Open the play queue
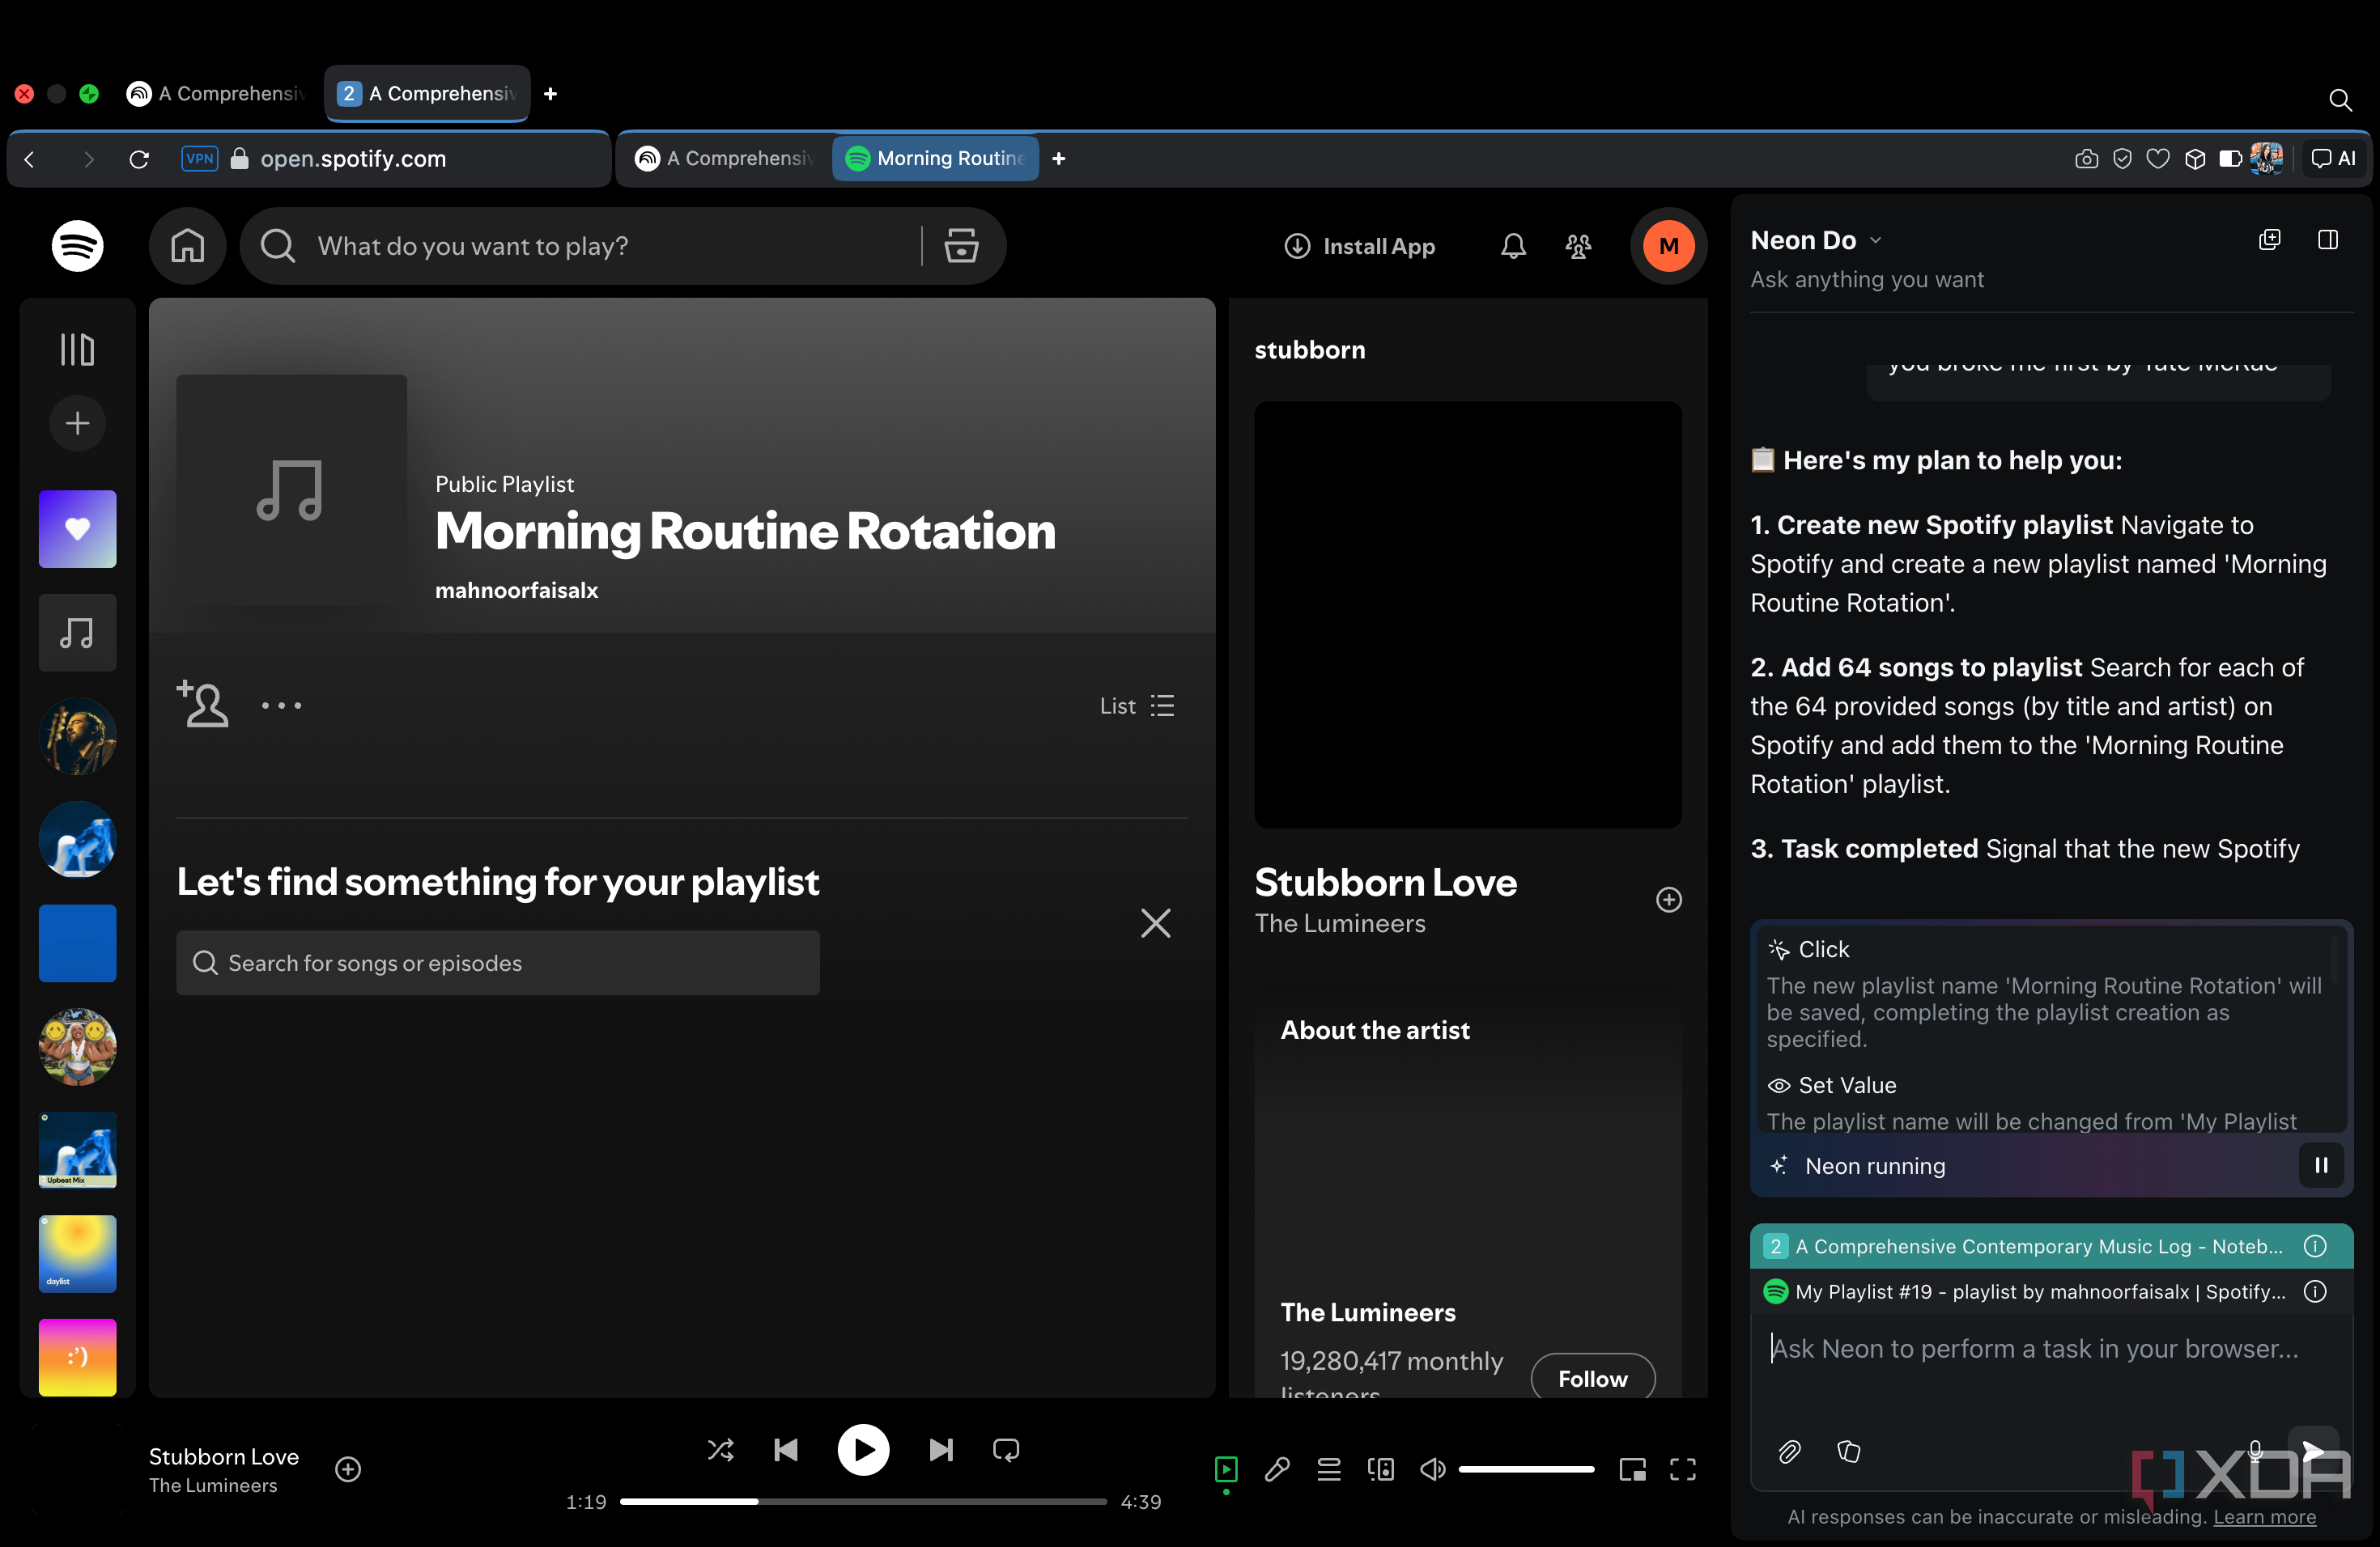Viewport: 2380px width, 1547px height. 1329,1469
